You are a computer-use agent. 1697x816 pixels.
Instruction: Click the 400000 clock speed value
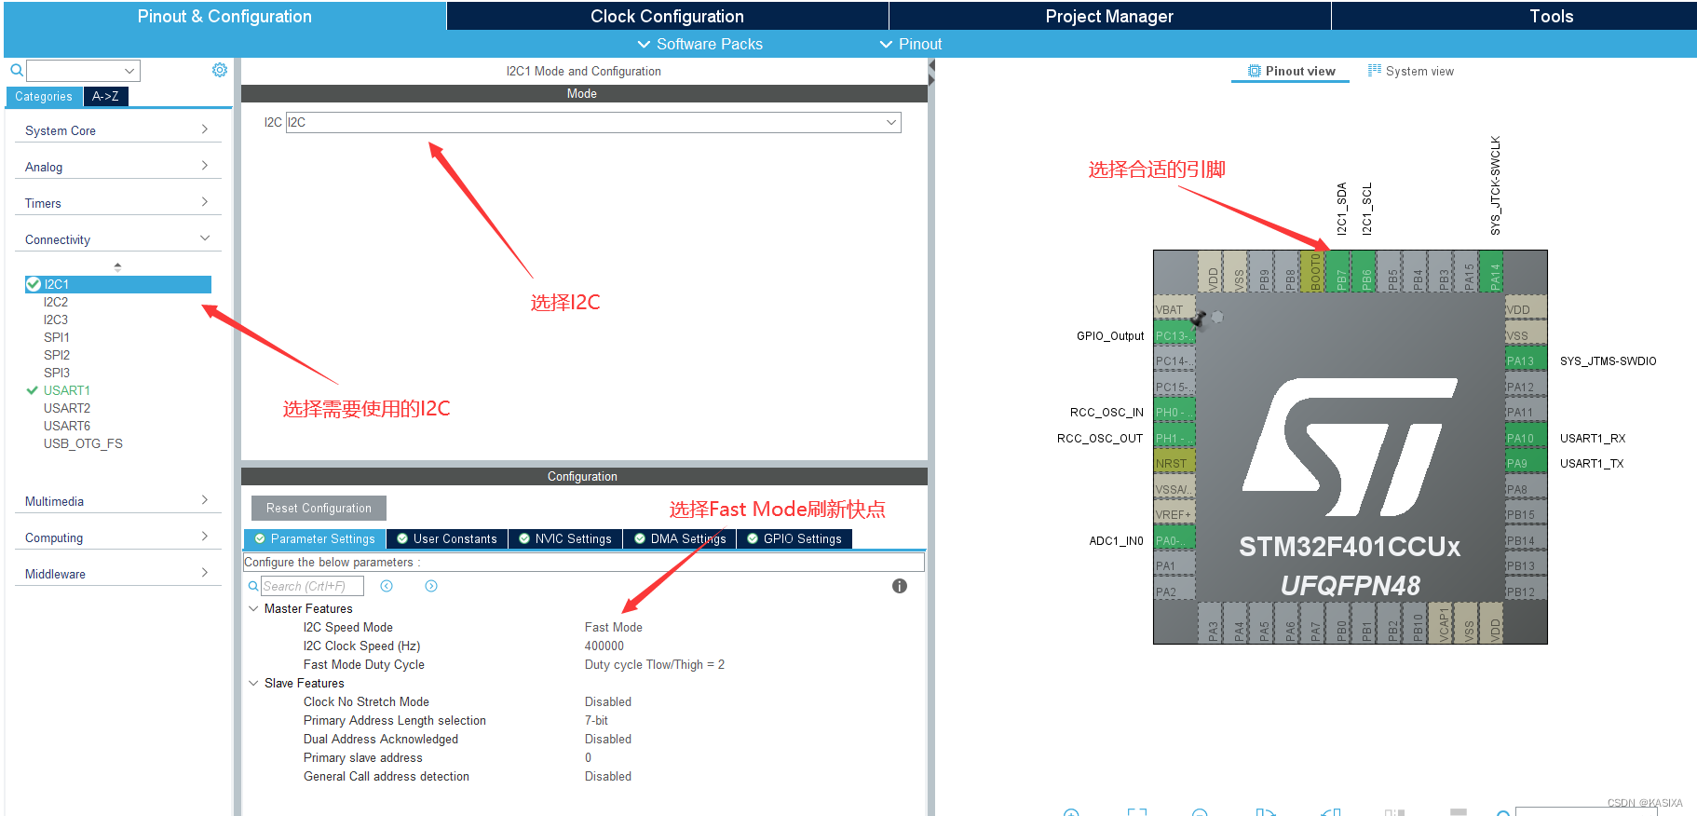(x=604, y=646)
